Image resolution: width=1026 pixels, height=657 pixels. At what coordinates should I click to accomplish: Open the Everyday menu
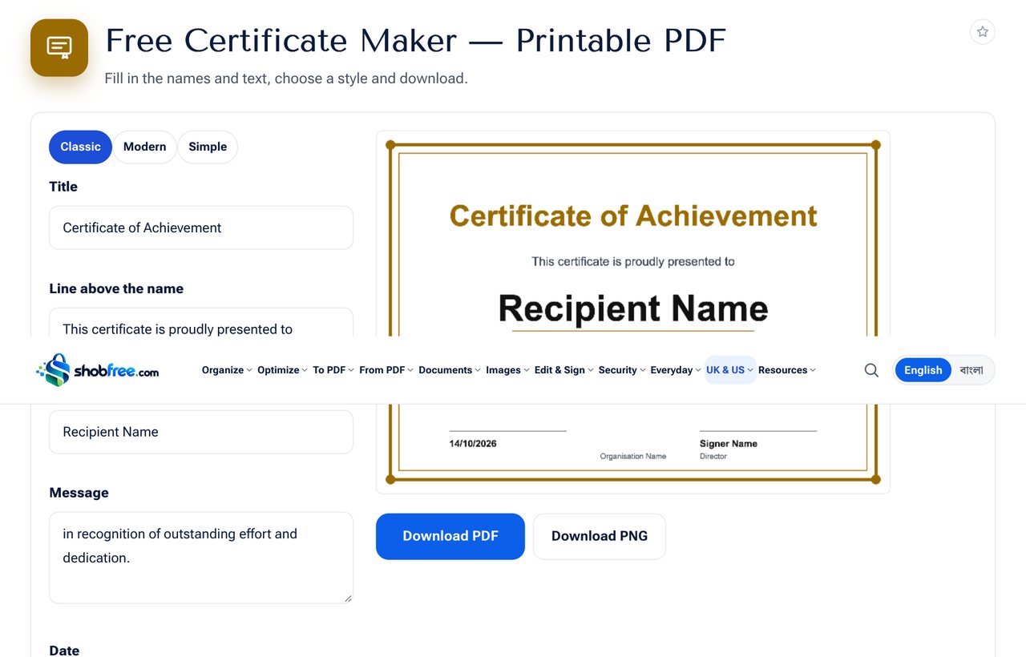[x=676, y=370]
